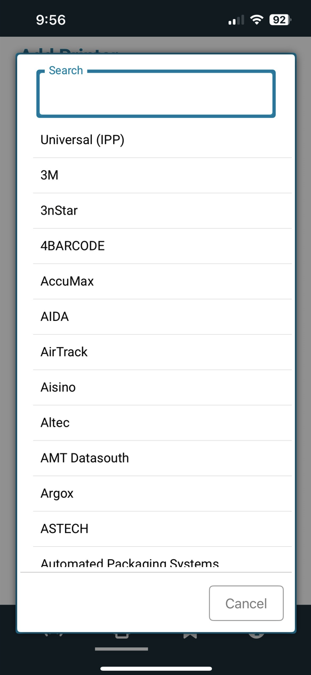Choose AIDA in the list
The width and height of the screenshot is (311, 675).
(x=162, y=317)
